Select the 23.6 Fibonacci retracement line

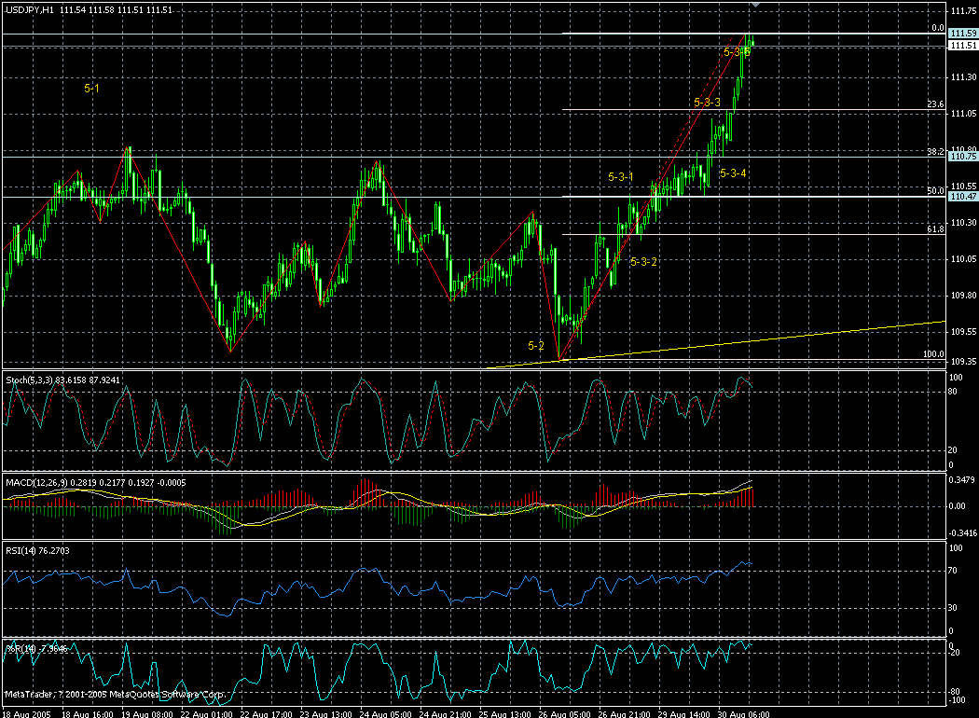coord(746,109)
